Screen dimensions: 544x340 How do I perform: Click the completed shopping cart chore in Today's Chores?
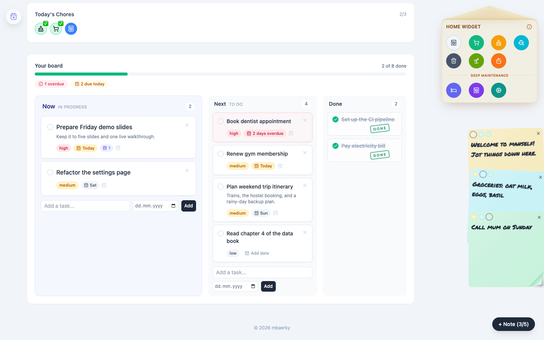pos(56,29)
